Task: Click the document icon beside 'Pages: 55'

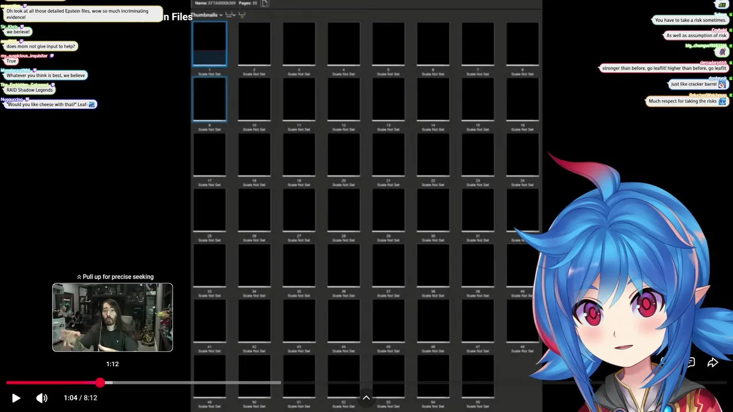Action: (265, 3)
